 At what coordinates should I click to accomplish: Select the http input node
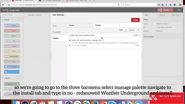tap(12, 51)
